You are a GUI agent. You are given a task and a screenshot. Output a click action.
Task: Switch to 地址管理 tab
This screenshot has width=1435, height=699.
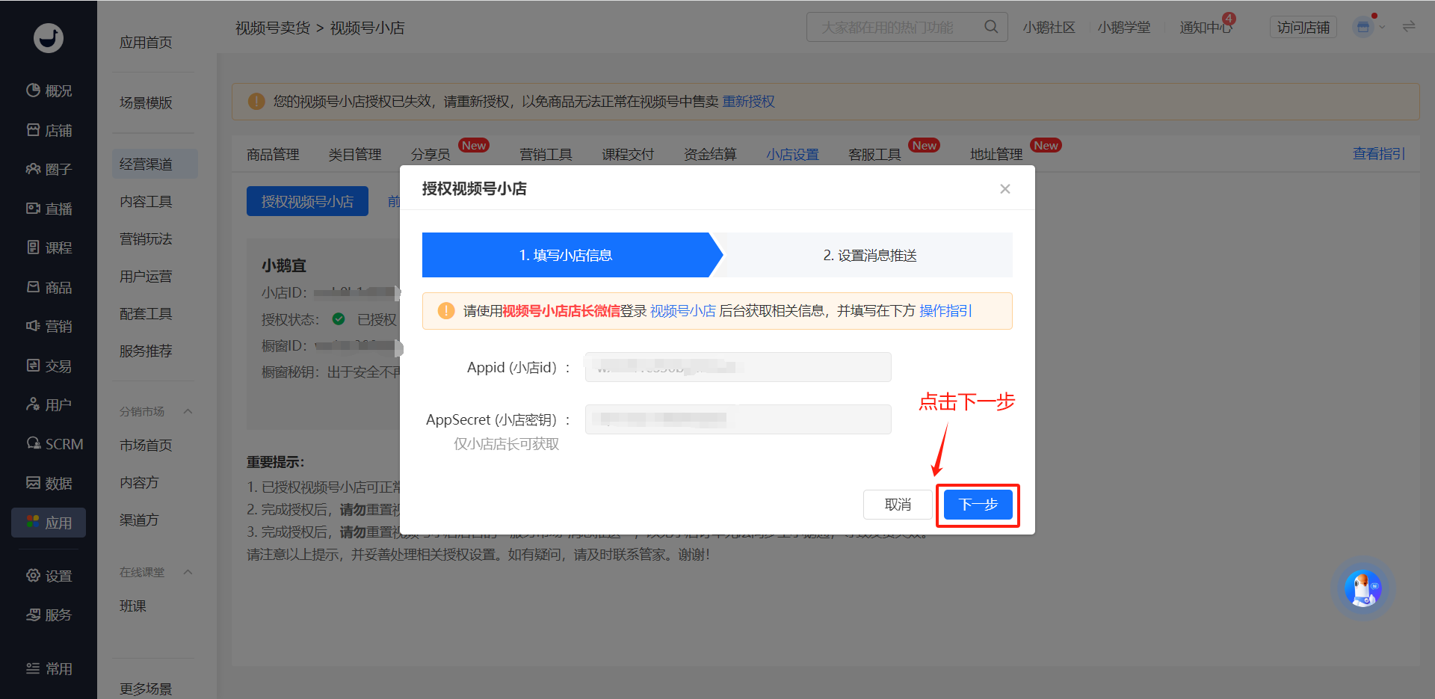pos(996,154)
